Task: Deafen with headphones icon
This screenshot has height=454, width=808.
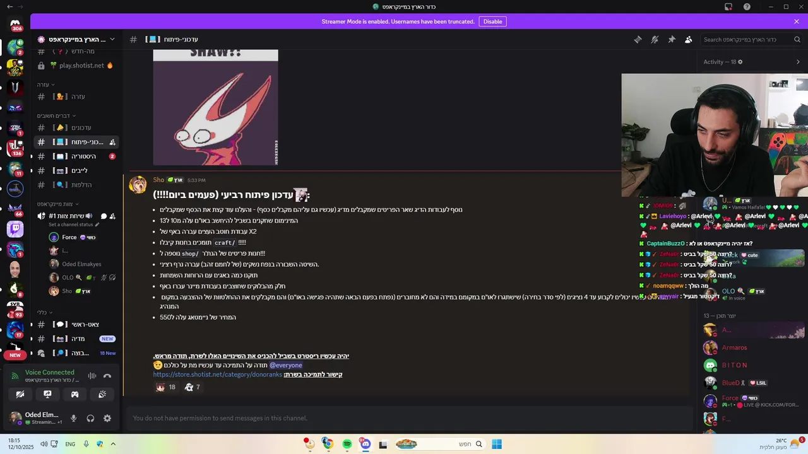Action: [x=90, y=418]
